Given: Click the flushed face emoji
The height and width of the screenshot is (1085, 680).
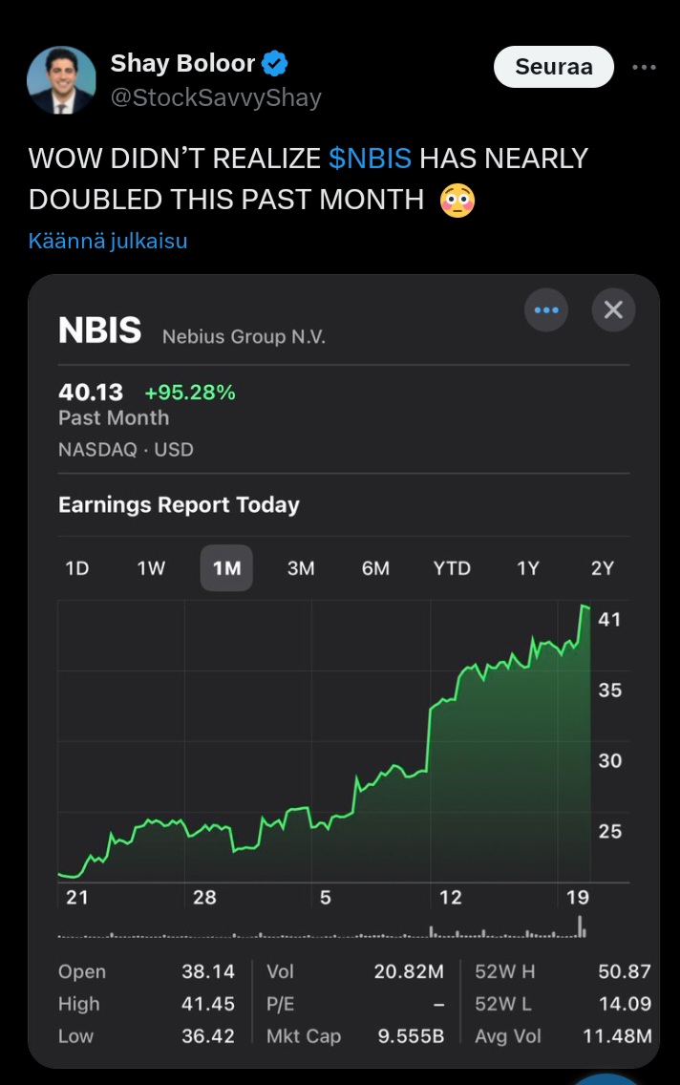Looking at the screenshot, I should [x=457, y=201].
